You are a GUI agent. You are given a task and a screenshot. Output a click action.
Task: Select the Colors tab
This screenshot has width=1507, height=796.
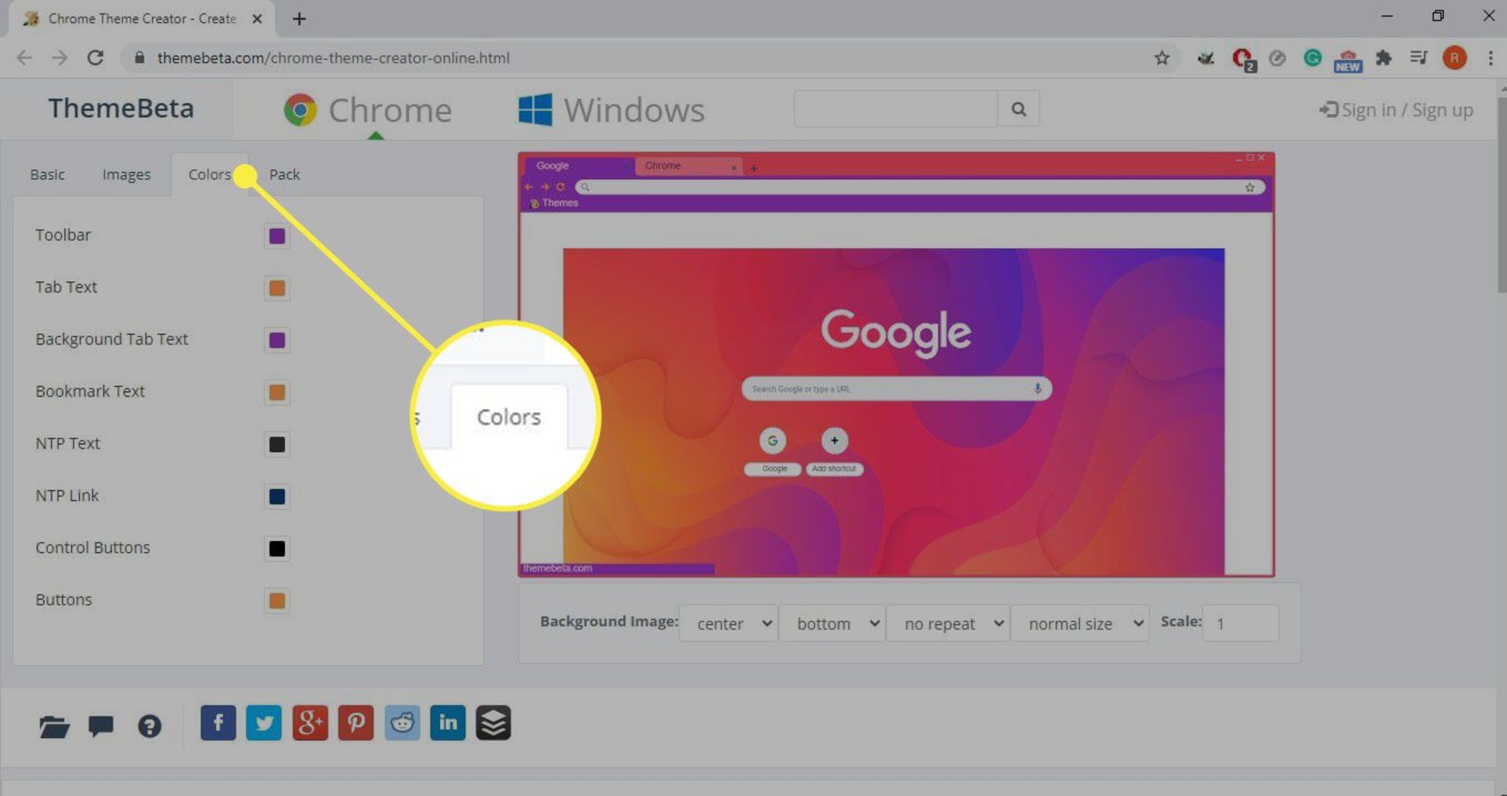tap(210, 173)
